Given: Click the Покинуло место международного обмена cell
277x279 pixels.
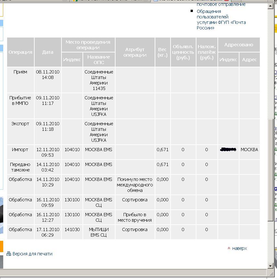Looking at the screenshot, I should pos(135,185).
